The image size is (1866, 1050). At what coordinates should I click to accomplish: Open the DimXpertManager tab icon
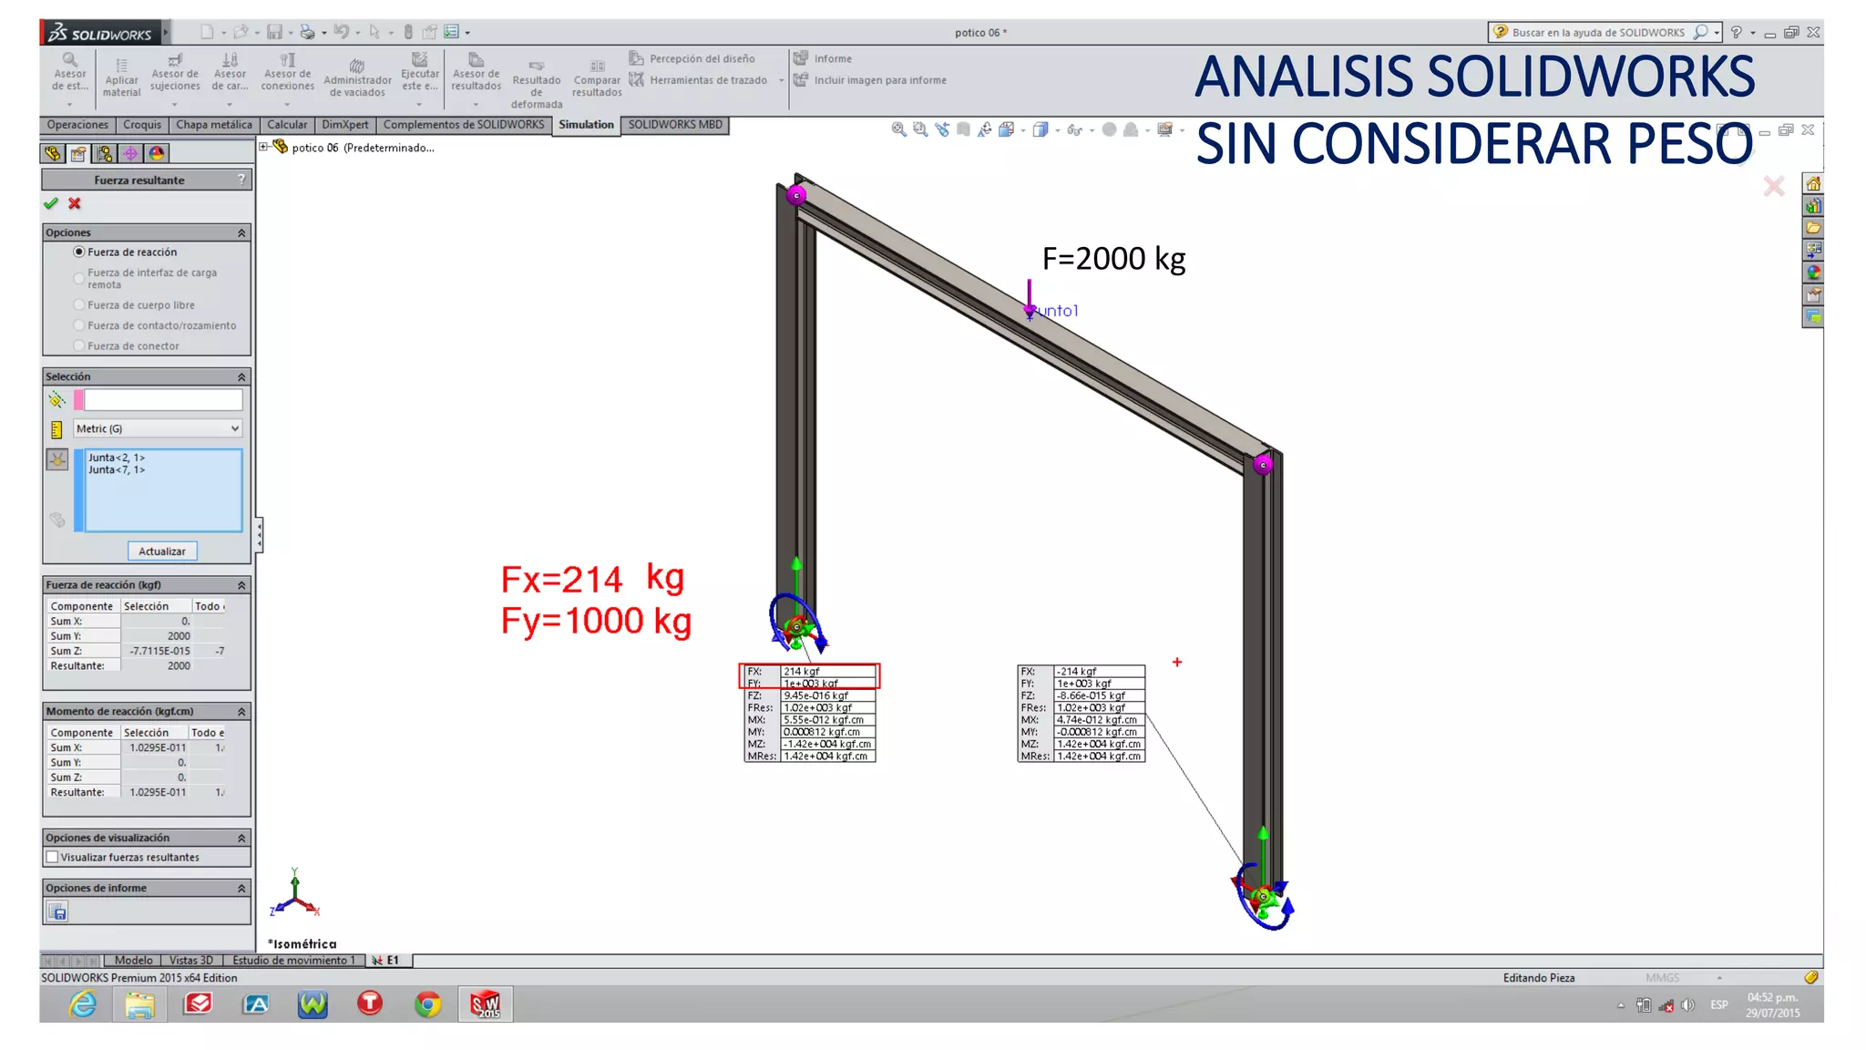coord(130,153)
